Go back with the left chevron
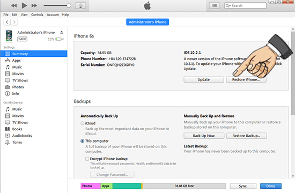Screen dimensions: 295x193 [7, 22]
